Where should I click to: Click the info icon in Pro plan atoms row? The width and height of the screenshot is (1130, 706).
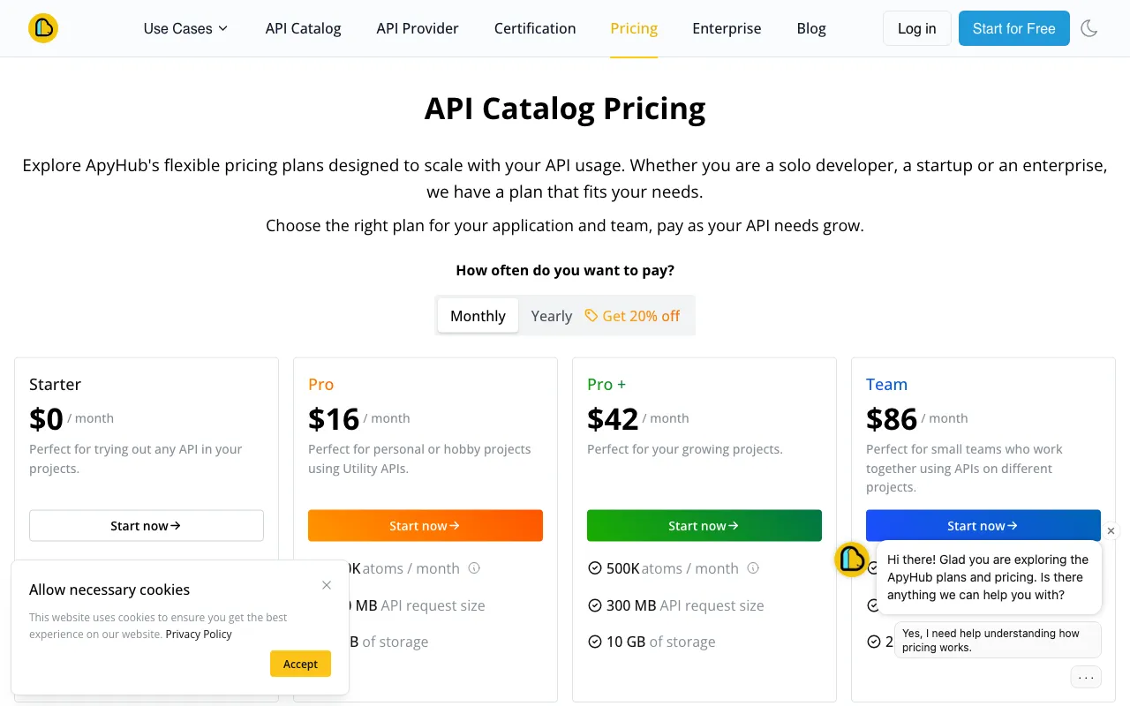pyautogui.click(x=474, y=568)
